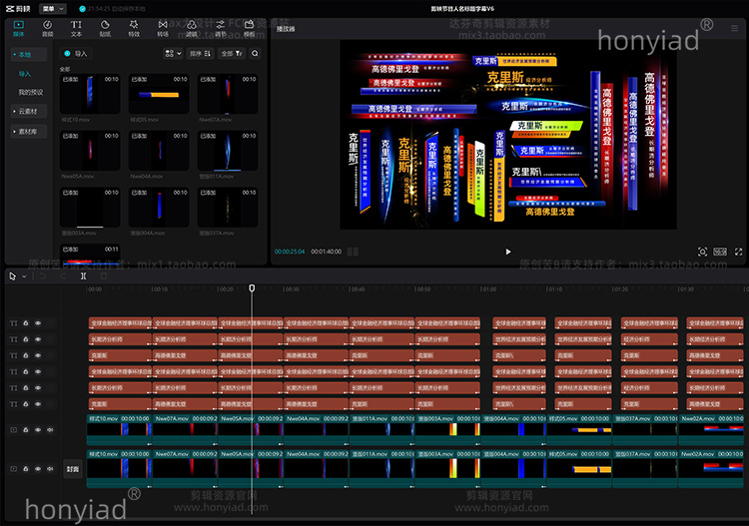Viewport: 749px width, 526px height.
Task: Select 竖版003A.mov clip on upper video track
Action: point(447,429)
